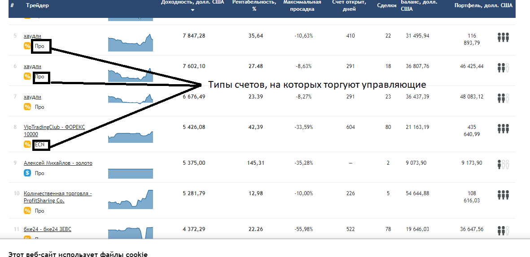Click percent icon under Количественная торговля
Image resolution: width=530 pixels, height=257 pixels.
point(27,211)
